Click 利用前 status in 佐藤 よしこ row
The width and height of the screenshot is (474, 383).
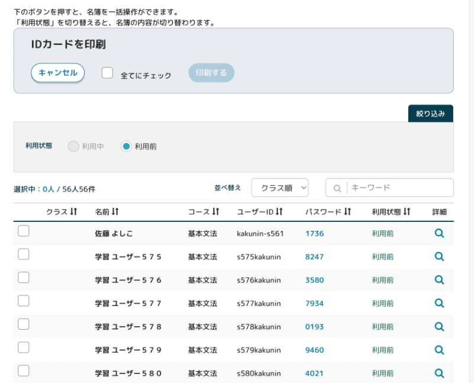pyautogui.click(x=383, y=233)
